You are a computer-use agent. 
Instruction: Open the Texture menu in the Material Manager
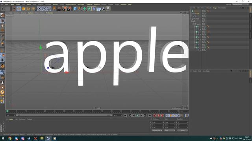(x=30, y=119)
